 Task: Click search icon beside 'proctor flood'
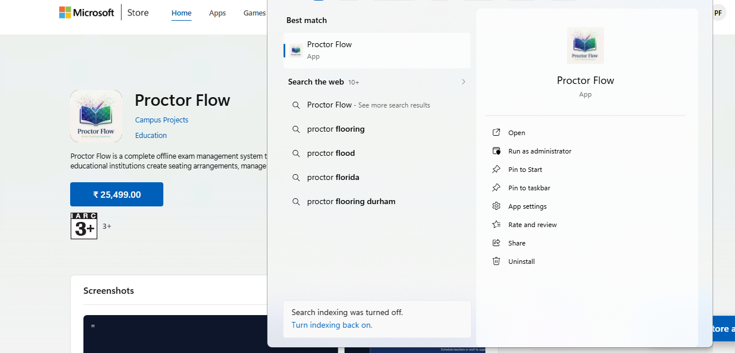[x=296, y=154]
